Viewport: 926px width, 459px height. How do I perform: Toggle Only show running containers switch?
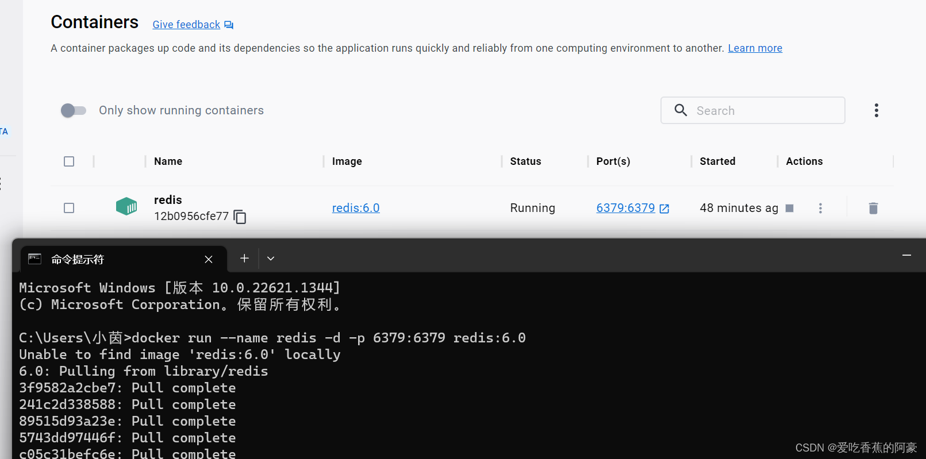click(74, 110)
